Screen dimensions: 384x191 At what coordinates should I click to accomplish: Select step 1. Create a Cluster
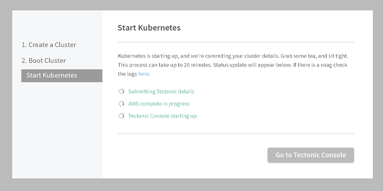(x=49, y=45)
